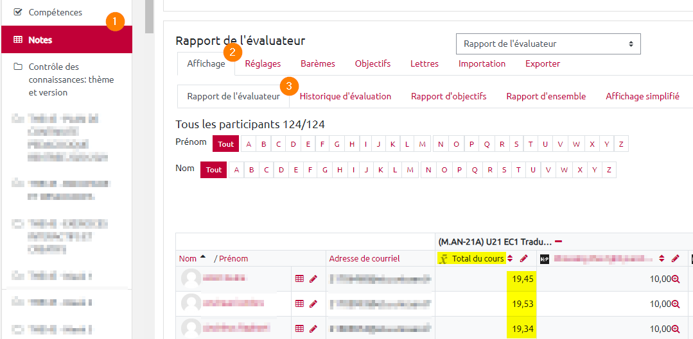Click the magnifier icon beside first 10,00 grade

pos(676,279)
